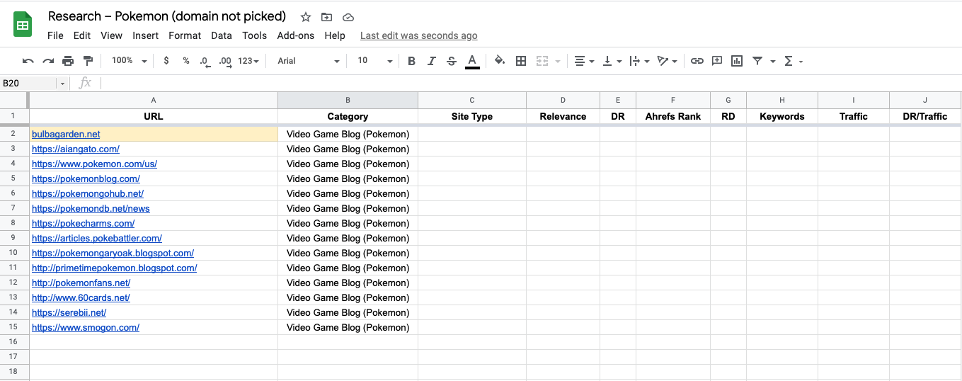
Task: Open the Help menu
Action: coord(335,35)
